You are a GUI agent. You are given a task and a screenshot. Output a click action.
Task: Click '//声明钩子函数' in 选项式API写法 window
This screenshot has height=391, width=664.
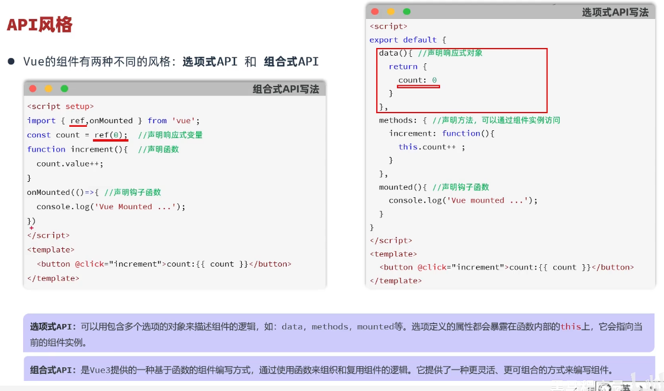pos(461,187)
